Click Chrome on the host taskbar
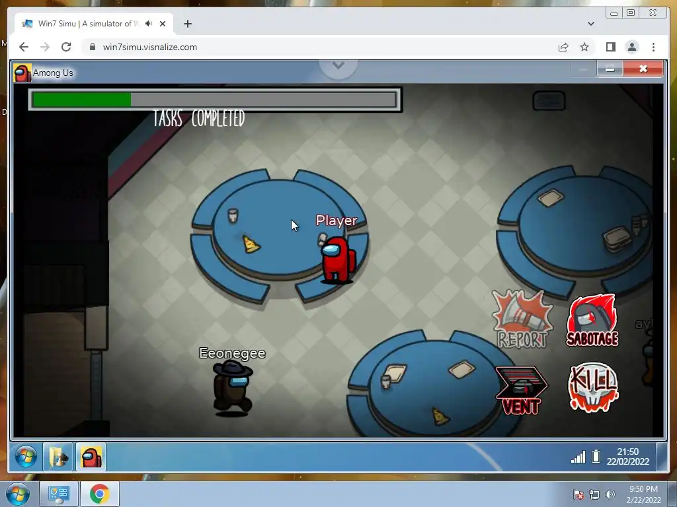The width and height of the screenshot is (677, 507). click(x=99, y=494)
